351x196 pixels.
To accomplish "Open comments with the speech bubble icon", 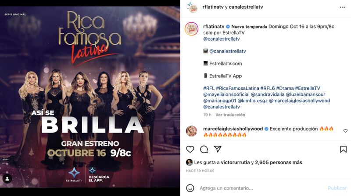I will pos(204,149).
